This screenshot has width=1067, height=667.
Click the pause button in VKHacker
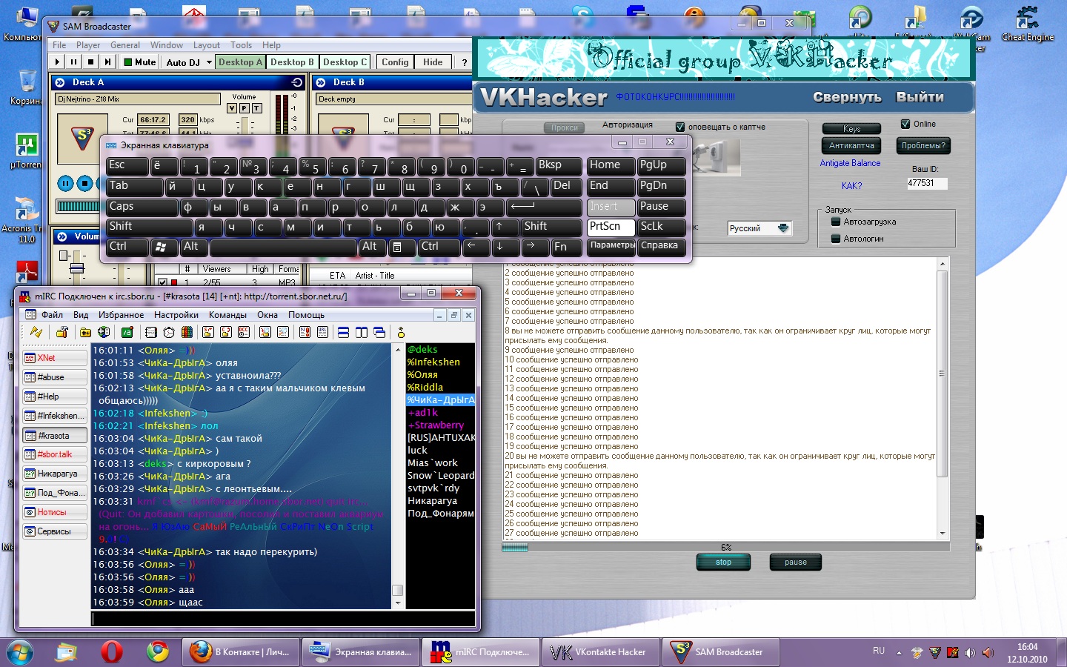(796, 563)
